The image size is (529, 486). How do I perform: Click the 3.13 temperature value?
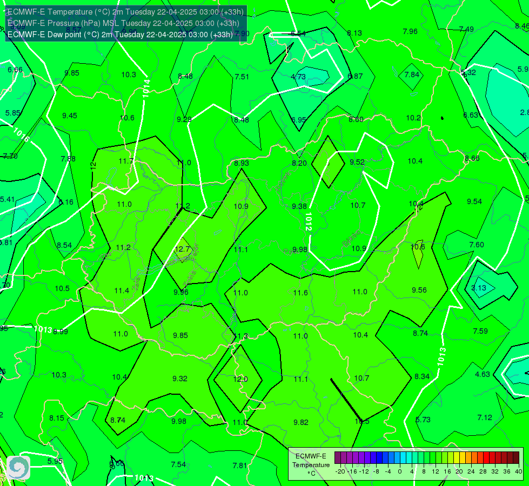[x=479, y=288]
